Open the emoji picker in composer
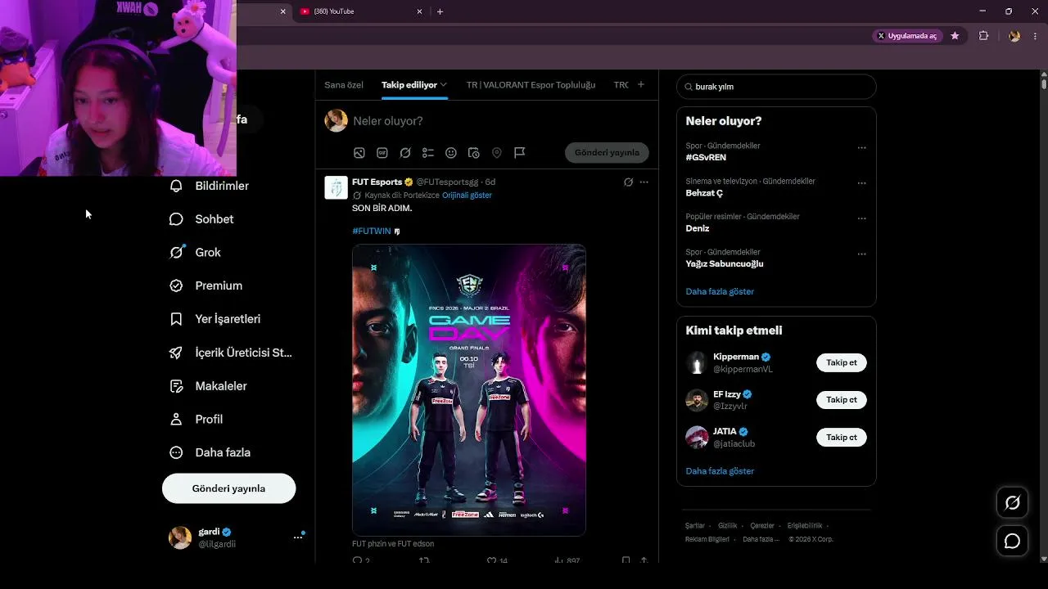 (x=450, y=153)
